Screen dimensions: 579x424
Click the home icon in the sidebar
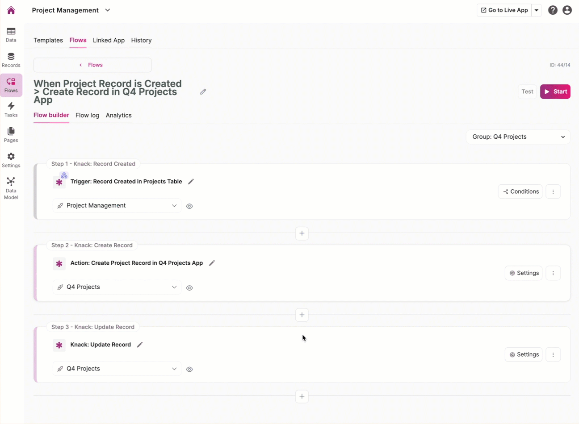coord(11,10)
